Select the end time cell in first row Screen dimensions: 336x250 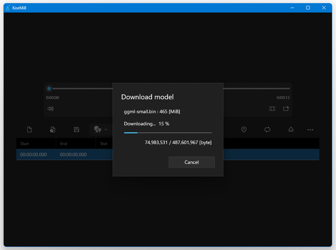pyautogui.click(x=73, y=154)
